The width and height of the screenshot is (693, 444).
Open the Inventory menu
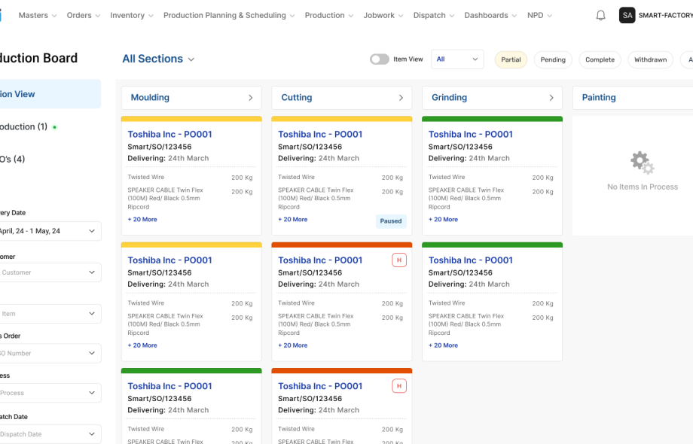(x=131, y=15)
